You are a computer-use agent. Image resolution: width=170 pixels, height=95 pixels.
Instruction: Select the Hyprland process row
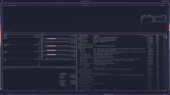121,42
